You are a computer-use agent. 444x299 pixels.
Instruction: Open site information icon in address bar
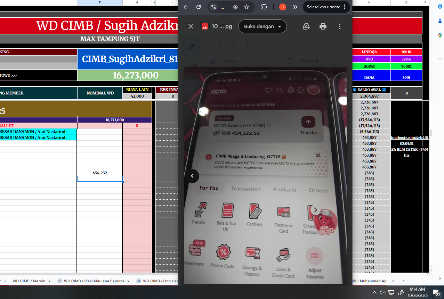click(x=213, y=7)
